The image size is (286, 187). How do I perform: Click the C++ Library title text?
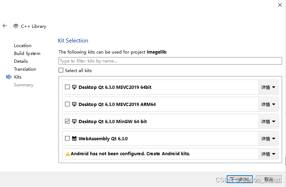point(34,26)
